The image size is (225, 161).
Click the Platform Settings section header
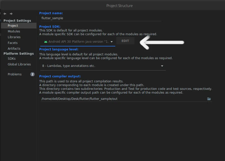(x=19, y=54)
